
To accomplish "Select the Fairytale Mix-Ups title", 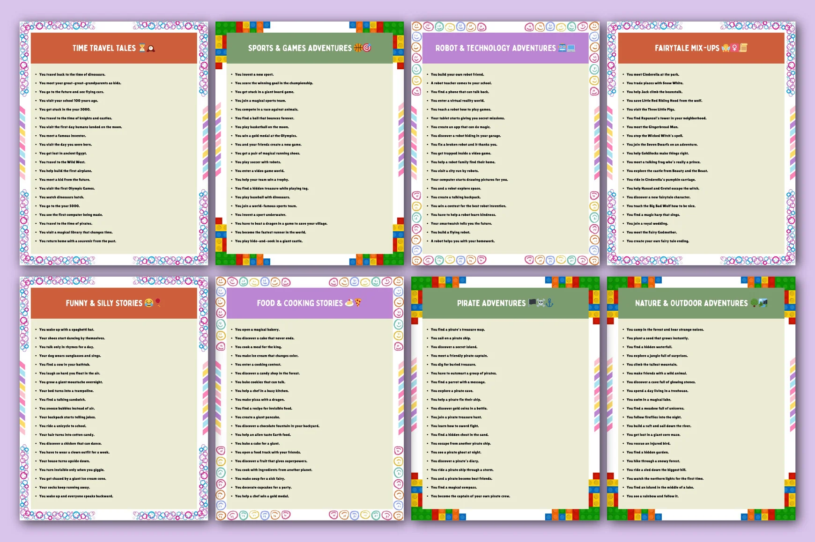I will coord(687,48).
